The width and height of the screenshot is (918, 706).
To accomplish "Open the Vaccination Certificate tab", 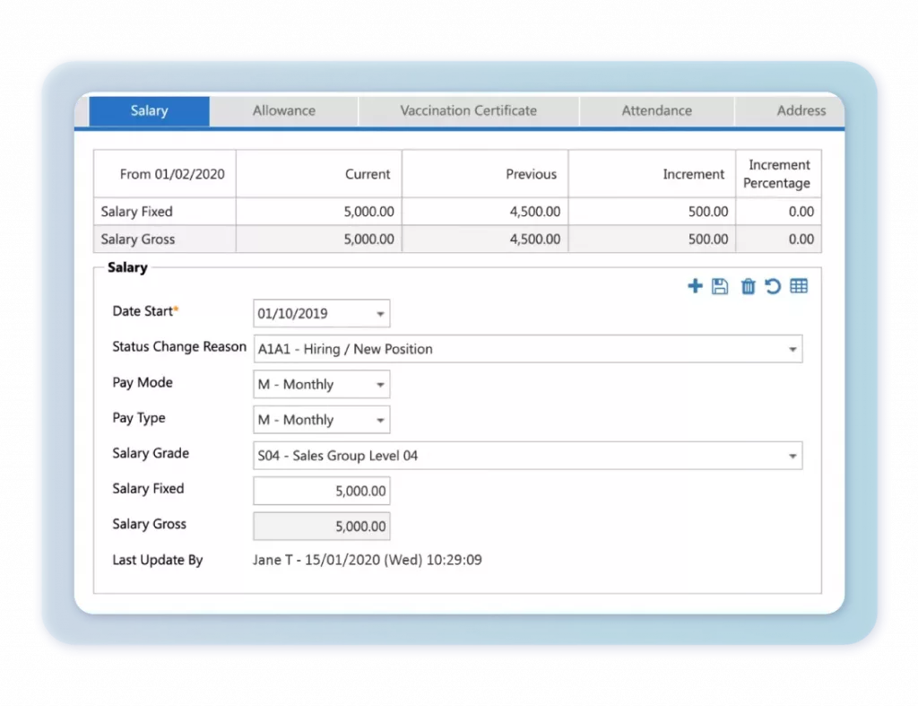I will (x=468, y=111).
